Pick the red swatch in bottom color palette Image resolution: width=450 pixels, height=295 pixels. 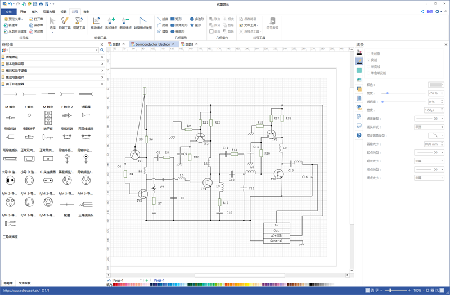click(115, 284)
